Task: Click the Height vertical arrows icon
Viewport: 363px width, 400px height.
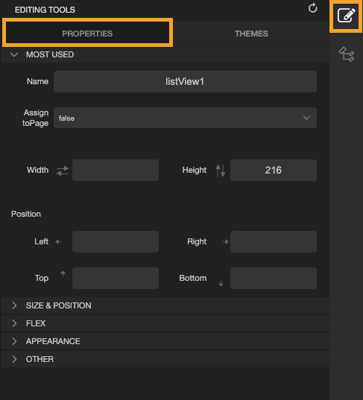Action: click(221, 171)
